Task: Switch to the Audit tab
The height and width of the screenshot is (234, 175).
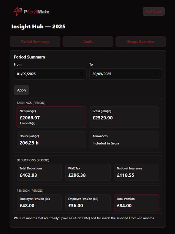Action: pos(88,42)
